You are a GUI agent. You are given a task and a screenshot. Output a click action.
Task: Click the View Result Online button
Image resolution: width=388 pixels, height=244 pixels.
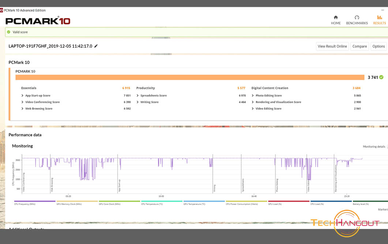pos(332,47)
